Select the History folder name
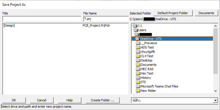Image resolution: width=220 pixels, height=110 pixels. tap(146, 78)
